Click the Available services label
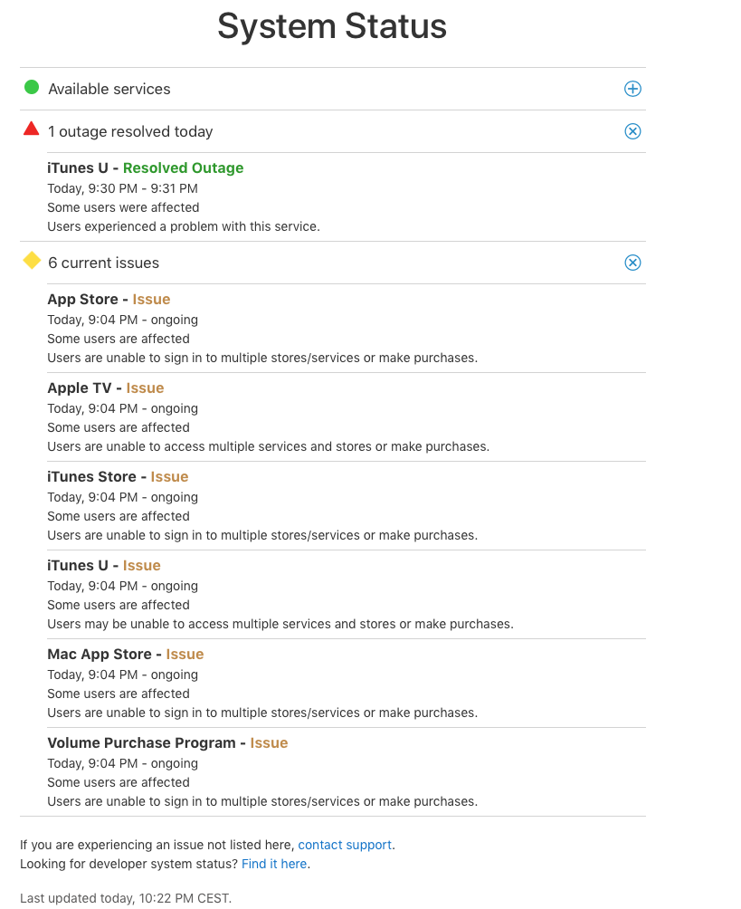The image size is (741, 909). pyautogui.click(x=109, y=89)
